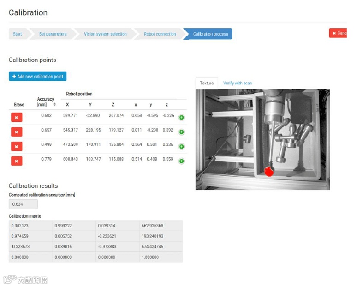Click Z value 115.088
This screenshot has height=287, width=357.
[x=116, y=159]
